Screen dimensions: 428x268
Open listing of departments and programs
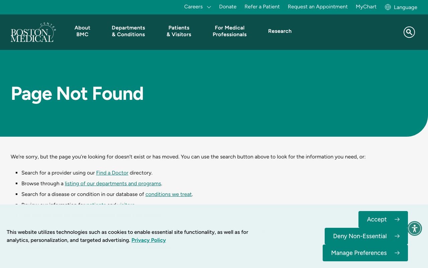click(113, 184)
